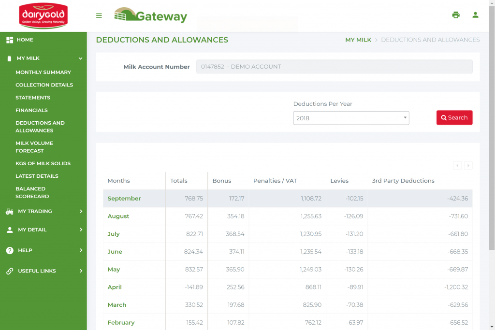
Task: Click the Penalties / VAT column header
Action: coord(275,181)
